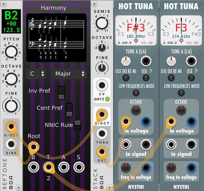Click the F3 tuner meter display
Image resolution: width=204 pixels, height=191 pixels.
tap(181, 31)
